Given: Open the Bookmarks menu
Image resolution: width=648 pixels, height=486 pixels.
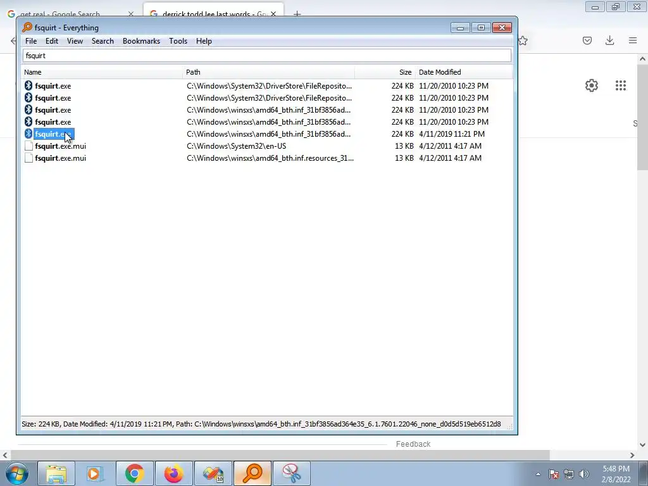Looking at the screenshot, I should tap(141, 41).
